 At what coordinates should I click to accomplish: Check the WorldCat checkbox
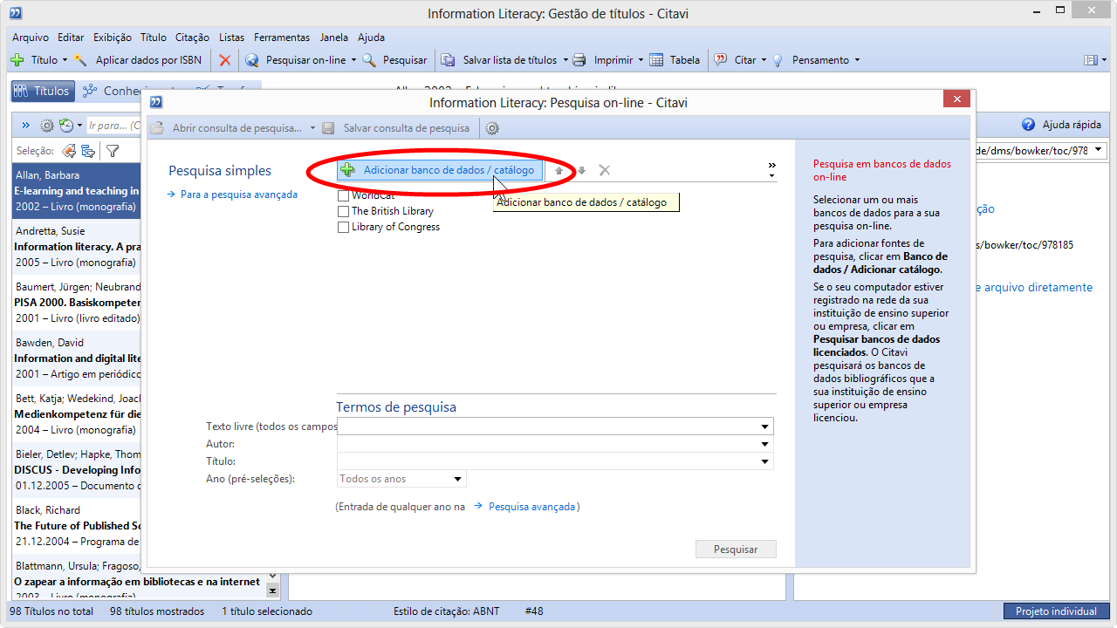(343, 196)
